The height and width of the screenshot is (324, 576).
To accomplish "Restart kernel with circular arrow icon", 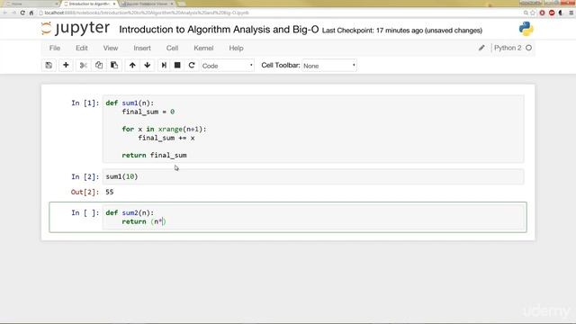I will pyautogui.click(x=192, y=66).
